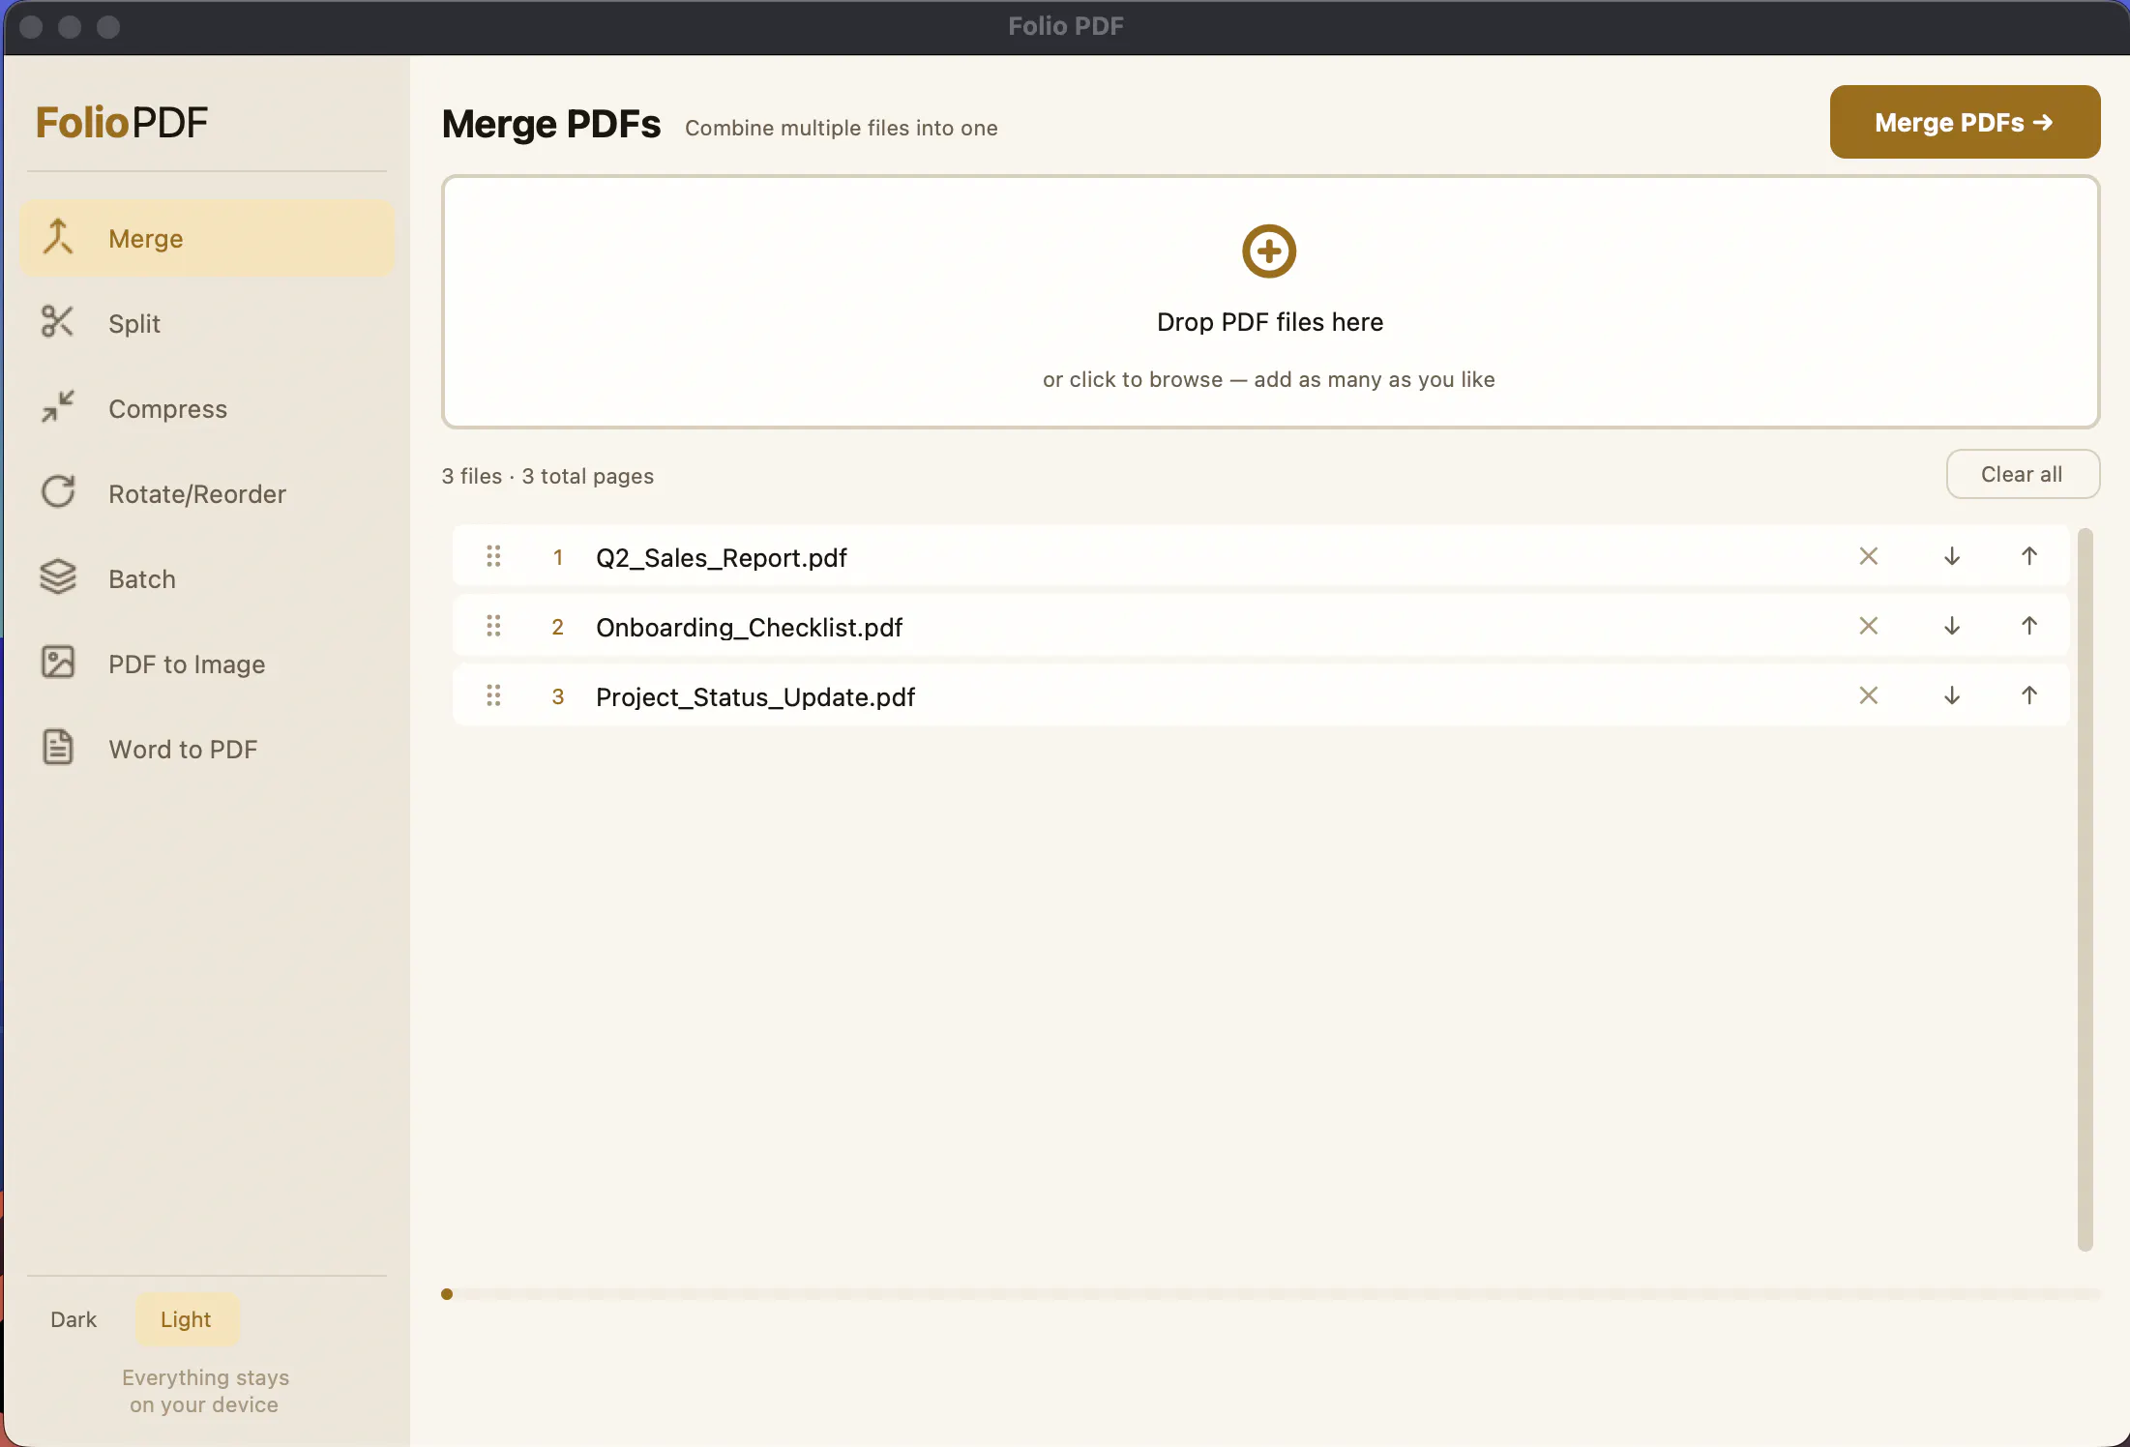Image resolution: width=2130 pixels, height=1447 pixels.
Task: Open the PDF to Image tool label
Action: 187,664
